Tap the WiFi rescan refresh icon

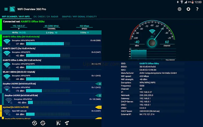pos(35,123)
